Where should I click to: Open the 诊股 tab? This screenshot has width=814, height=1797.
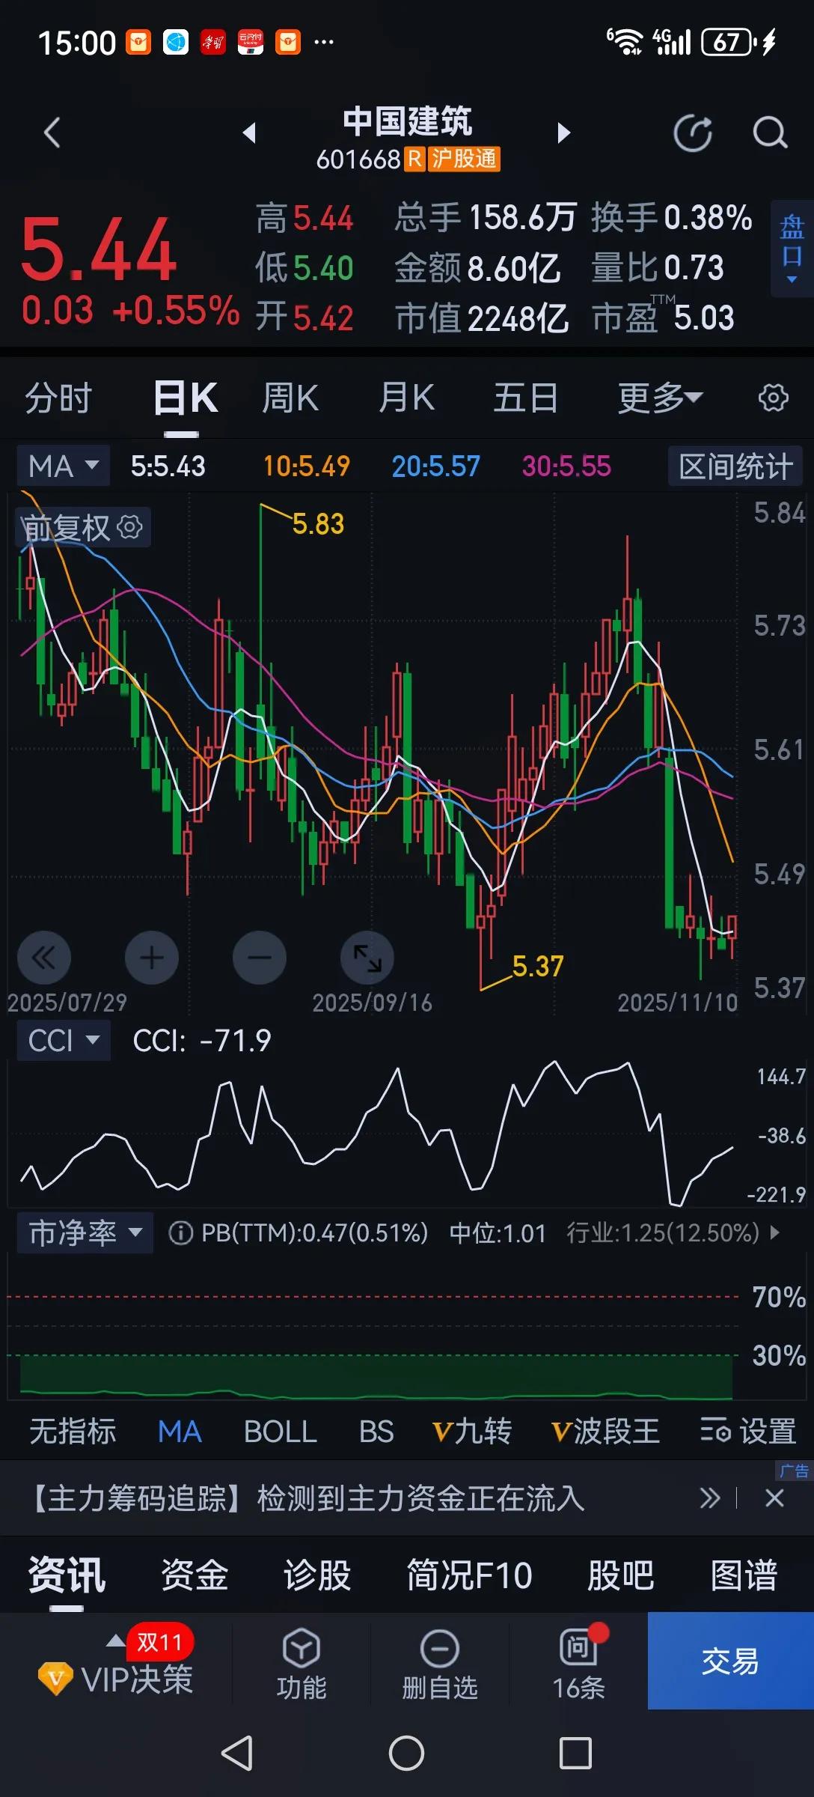point(317,1575)
